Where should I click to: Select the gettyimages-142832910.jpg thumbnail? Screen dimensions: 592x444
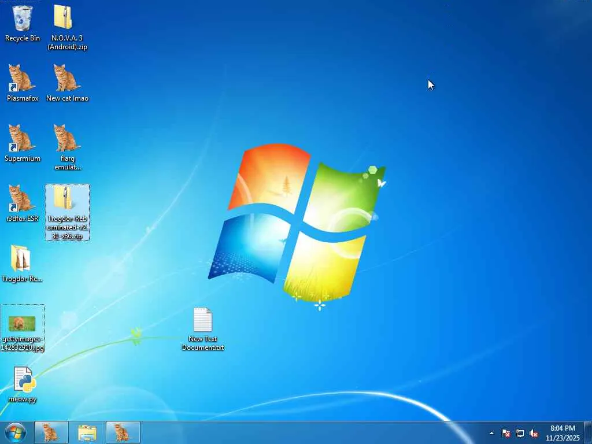[23, 328]
